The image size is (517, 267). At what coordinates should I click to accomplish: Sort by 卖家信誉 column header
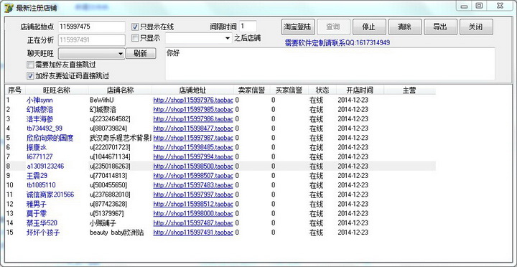pos(251,90)
